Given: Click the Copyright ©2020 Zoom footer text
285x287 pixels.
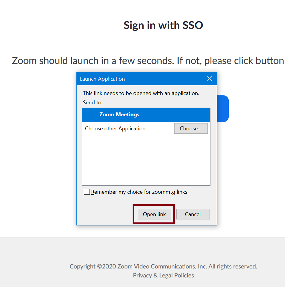Looking at the screenshot, I should pos(163,266).
